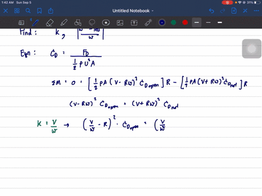Select the Eraser tool
The height and width of the screenshot is (196, 262).
(x=50, y=23)
